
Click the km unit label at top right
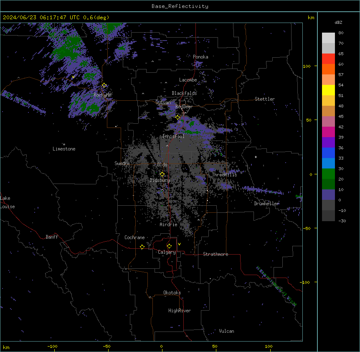coord(311,18)
